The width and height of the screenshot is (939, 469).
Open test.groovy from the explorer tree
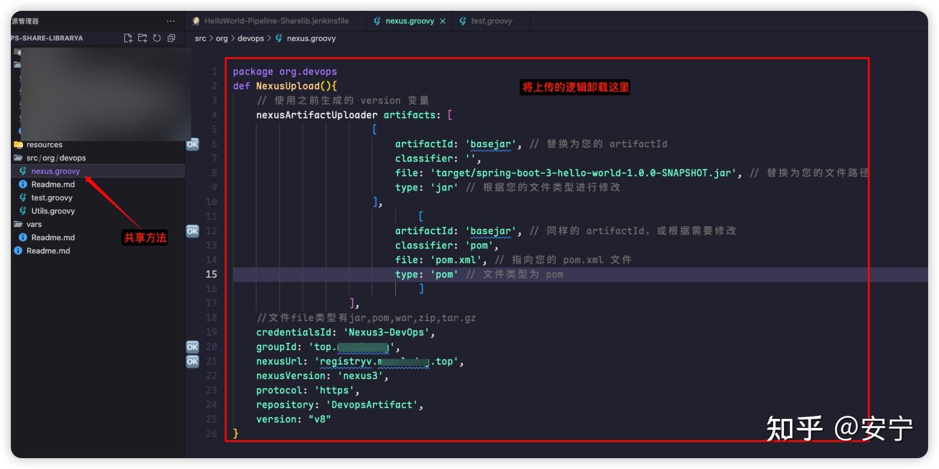click(52, 197)
